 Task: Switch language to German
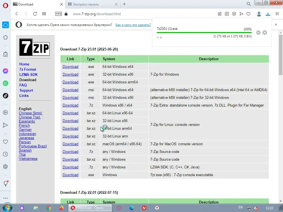coord(25,130)
